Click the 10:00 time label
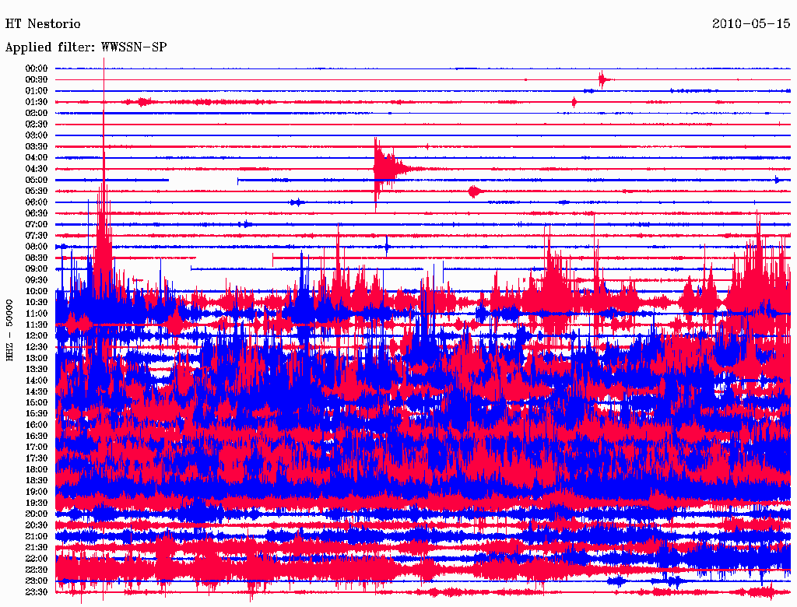The height and width of the screenshot is (607, 797). [x=37, y=291]
